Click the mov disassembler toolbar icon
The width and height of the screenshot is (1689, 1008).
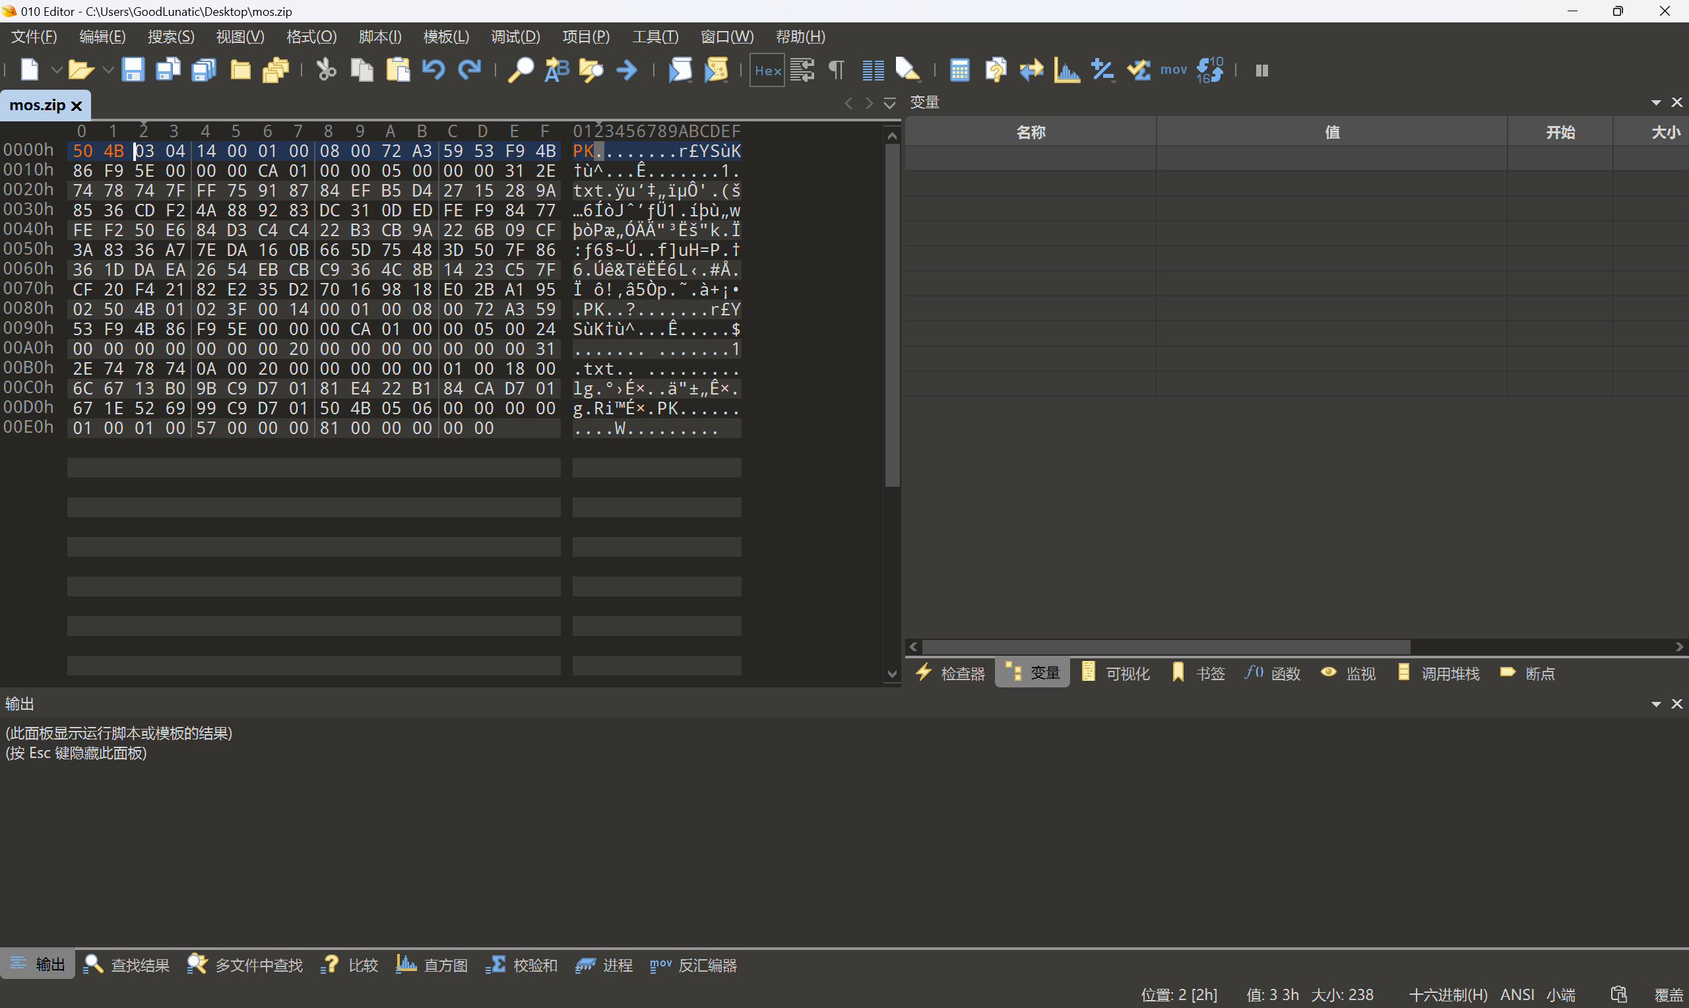click(x=1174, y=70)
